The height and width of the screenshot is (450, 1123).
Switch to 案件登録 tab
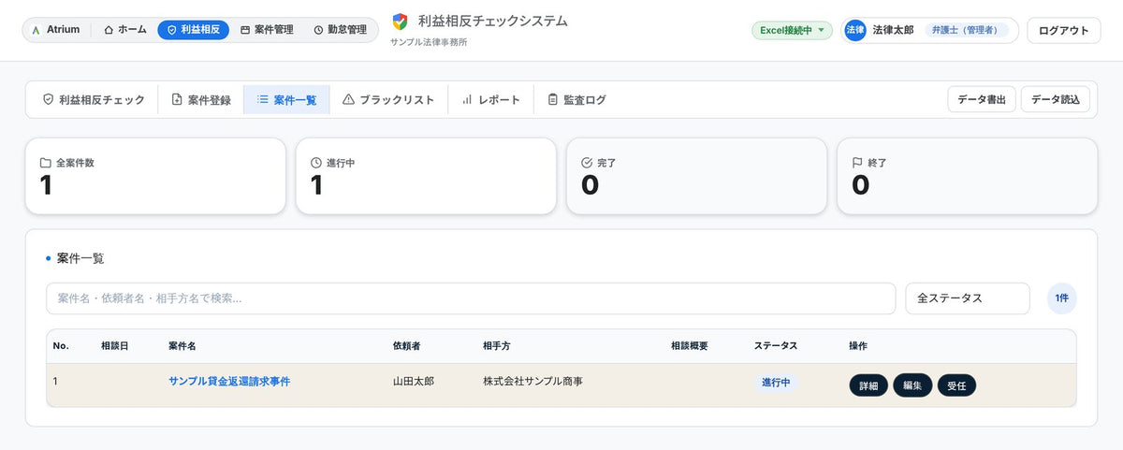point(201,99)
